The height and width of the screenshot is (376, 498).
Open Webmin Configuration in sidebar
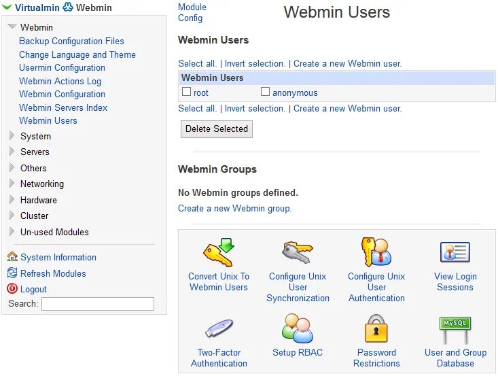(x=62, y=94)
